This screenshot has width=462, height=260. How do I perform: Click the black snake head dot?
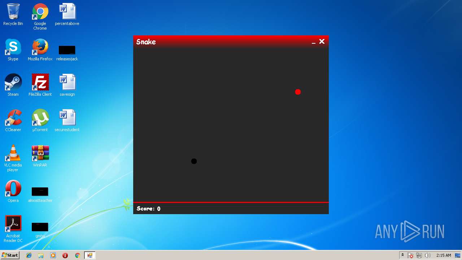point(194,161)
